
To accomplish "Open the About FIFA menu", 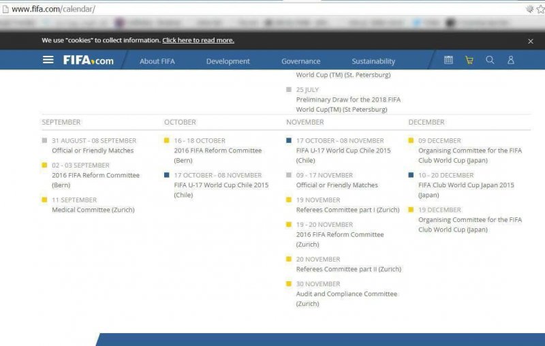I will coord(157,61).
